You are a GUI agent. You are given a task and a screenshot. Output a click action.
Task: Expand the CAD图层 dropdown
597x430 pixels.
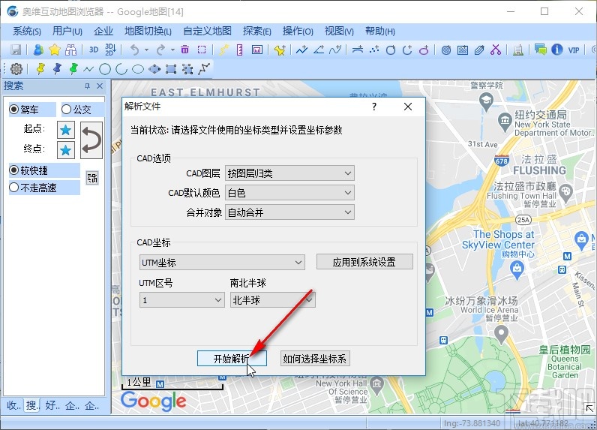(289, 173)
